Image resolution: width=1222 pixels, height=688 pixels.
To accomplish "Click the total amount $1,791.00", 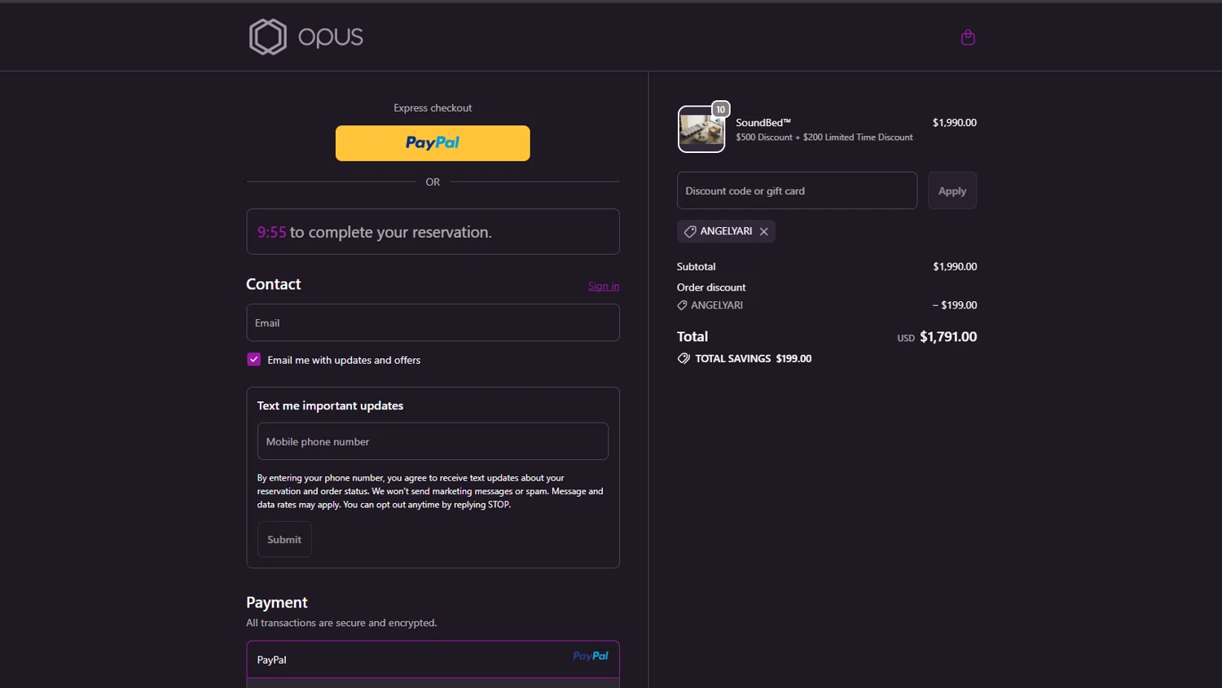I will [x=948, y=336].
